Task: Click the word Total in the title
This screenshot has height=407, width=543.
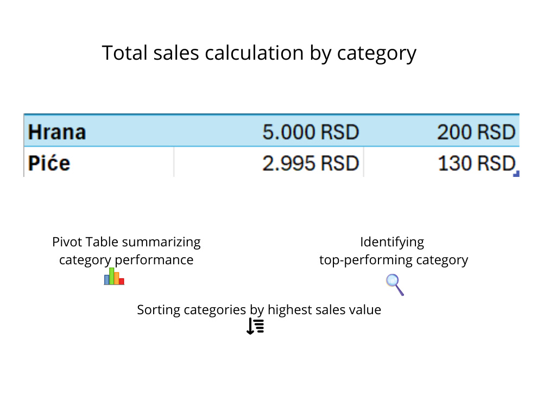Action: (125, 53)
